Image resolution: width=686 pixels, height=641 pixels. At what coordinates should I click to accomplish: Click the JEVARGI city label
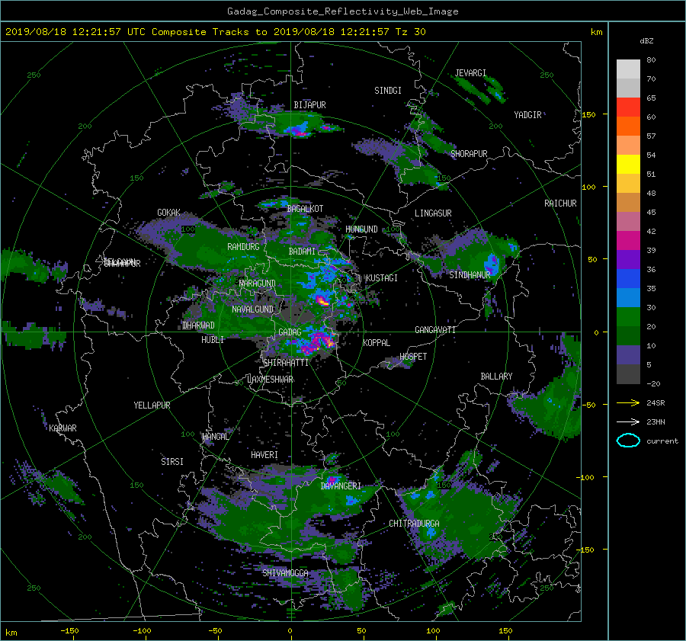coord(470,73)
